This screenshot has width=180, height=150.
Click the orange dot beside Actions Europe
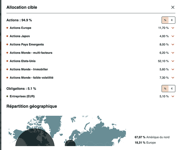7,28
